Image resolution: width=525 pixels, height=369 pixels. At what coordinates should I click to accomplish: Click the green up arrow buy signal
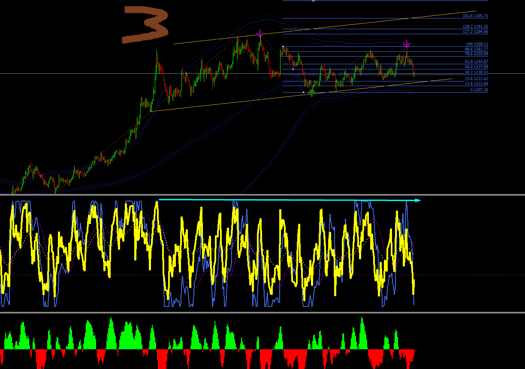point(312,92)
